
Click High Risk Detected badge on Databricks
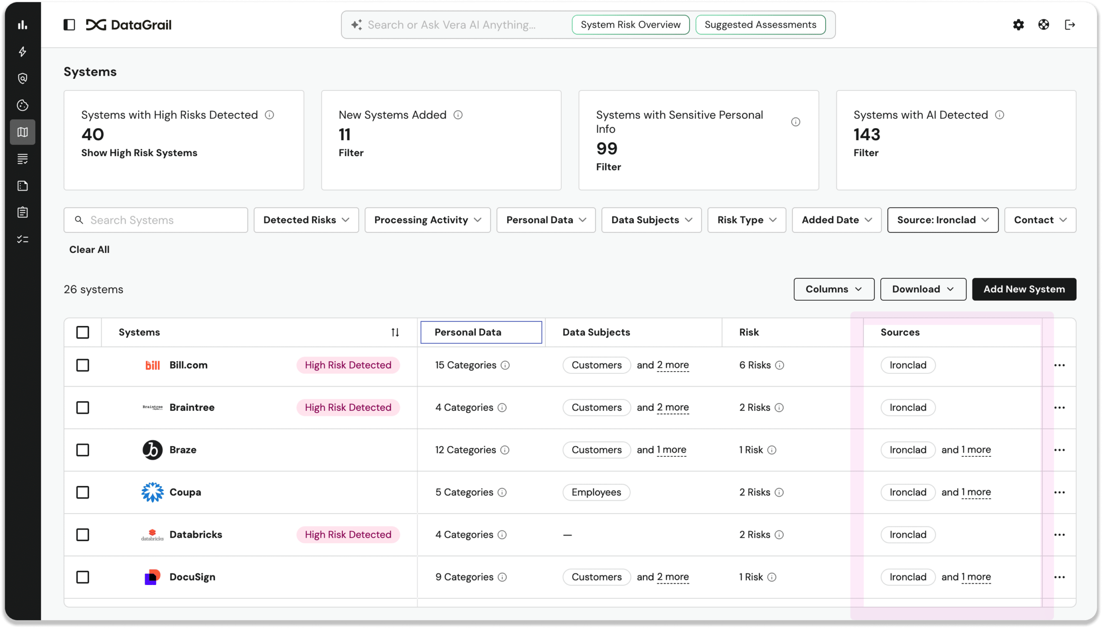tap(348, 535)
